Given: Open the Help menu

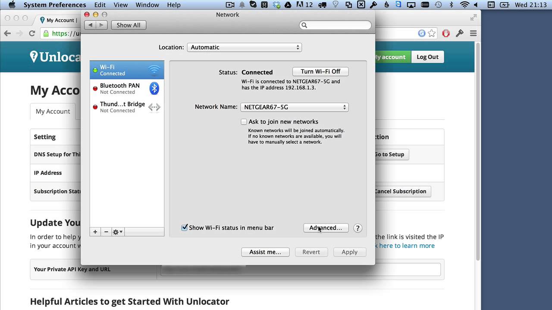Looking at the screenshot, I should [174, 5].
